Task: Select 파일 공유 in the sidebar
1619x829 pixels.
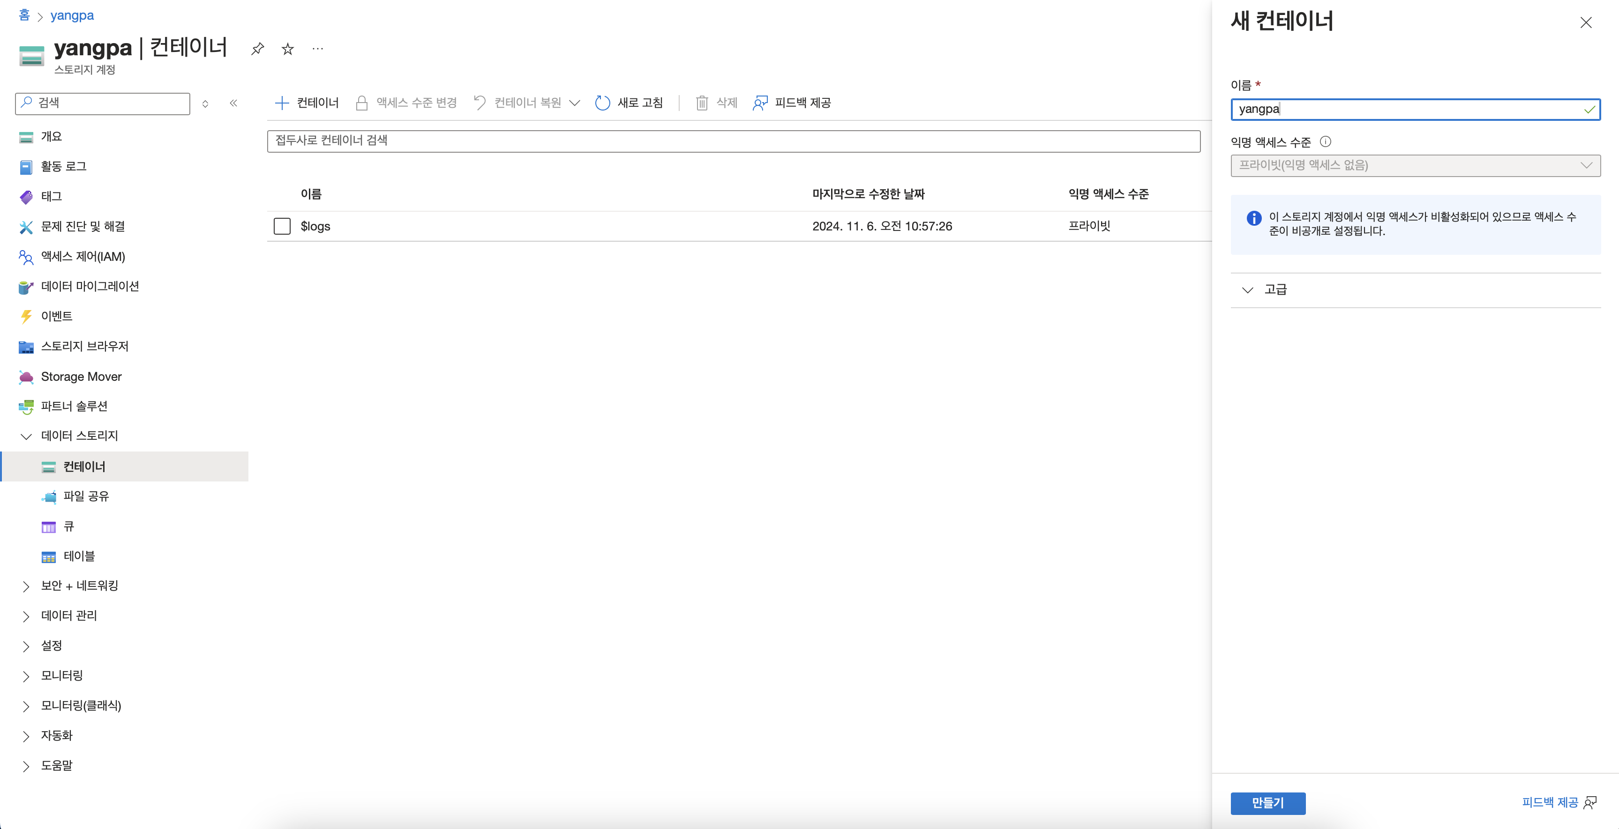Action: click(86, 496)
